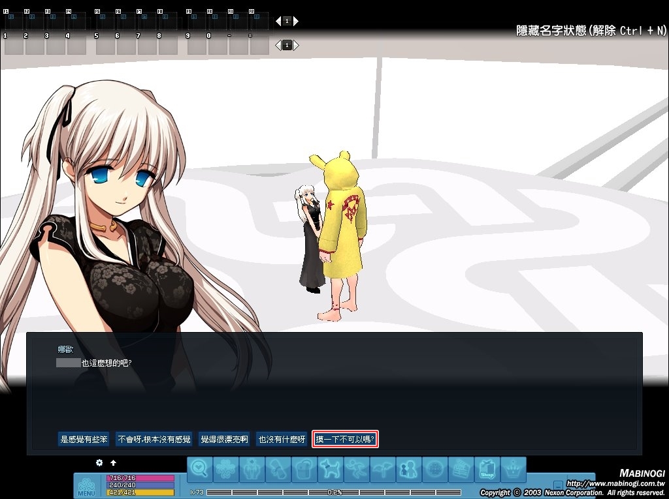Click the gear settings icon above MENU
Image resolution: width=669 pixels, height=499 pixels.
[99, 462]
